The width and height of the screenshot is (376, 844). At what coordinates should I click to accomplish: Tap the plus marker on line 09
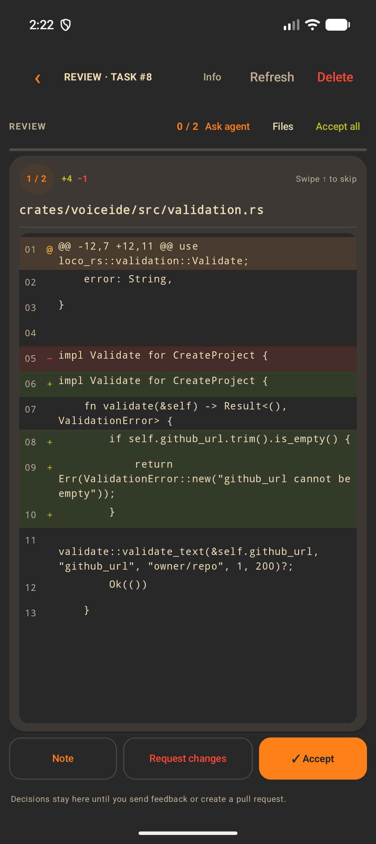pos(50,468)
